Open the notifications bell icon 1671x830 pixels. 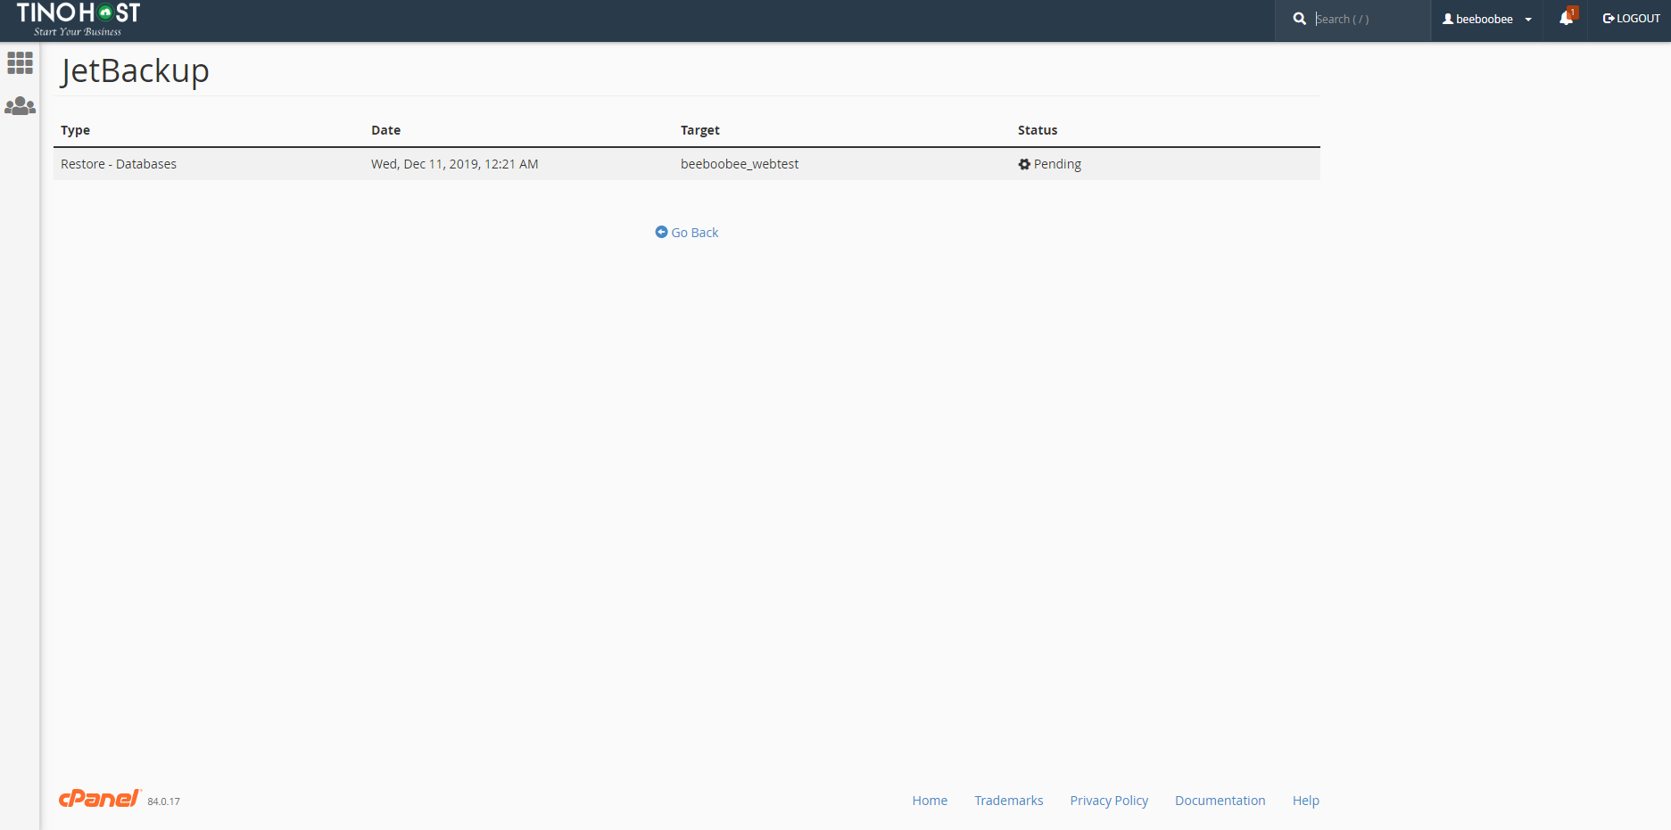(x=1567, y=17)
